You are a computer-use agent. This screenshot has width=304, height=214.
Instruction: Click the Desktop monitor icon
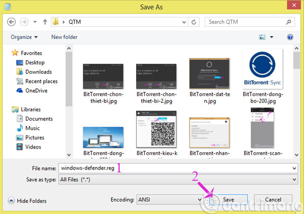click(x=20, y=63)
